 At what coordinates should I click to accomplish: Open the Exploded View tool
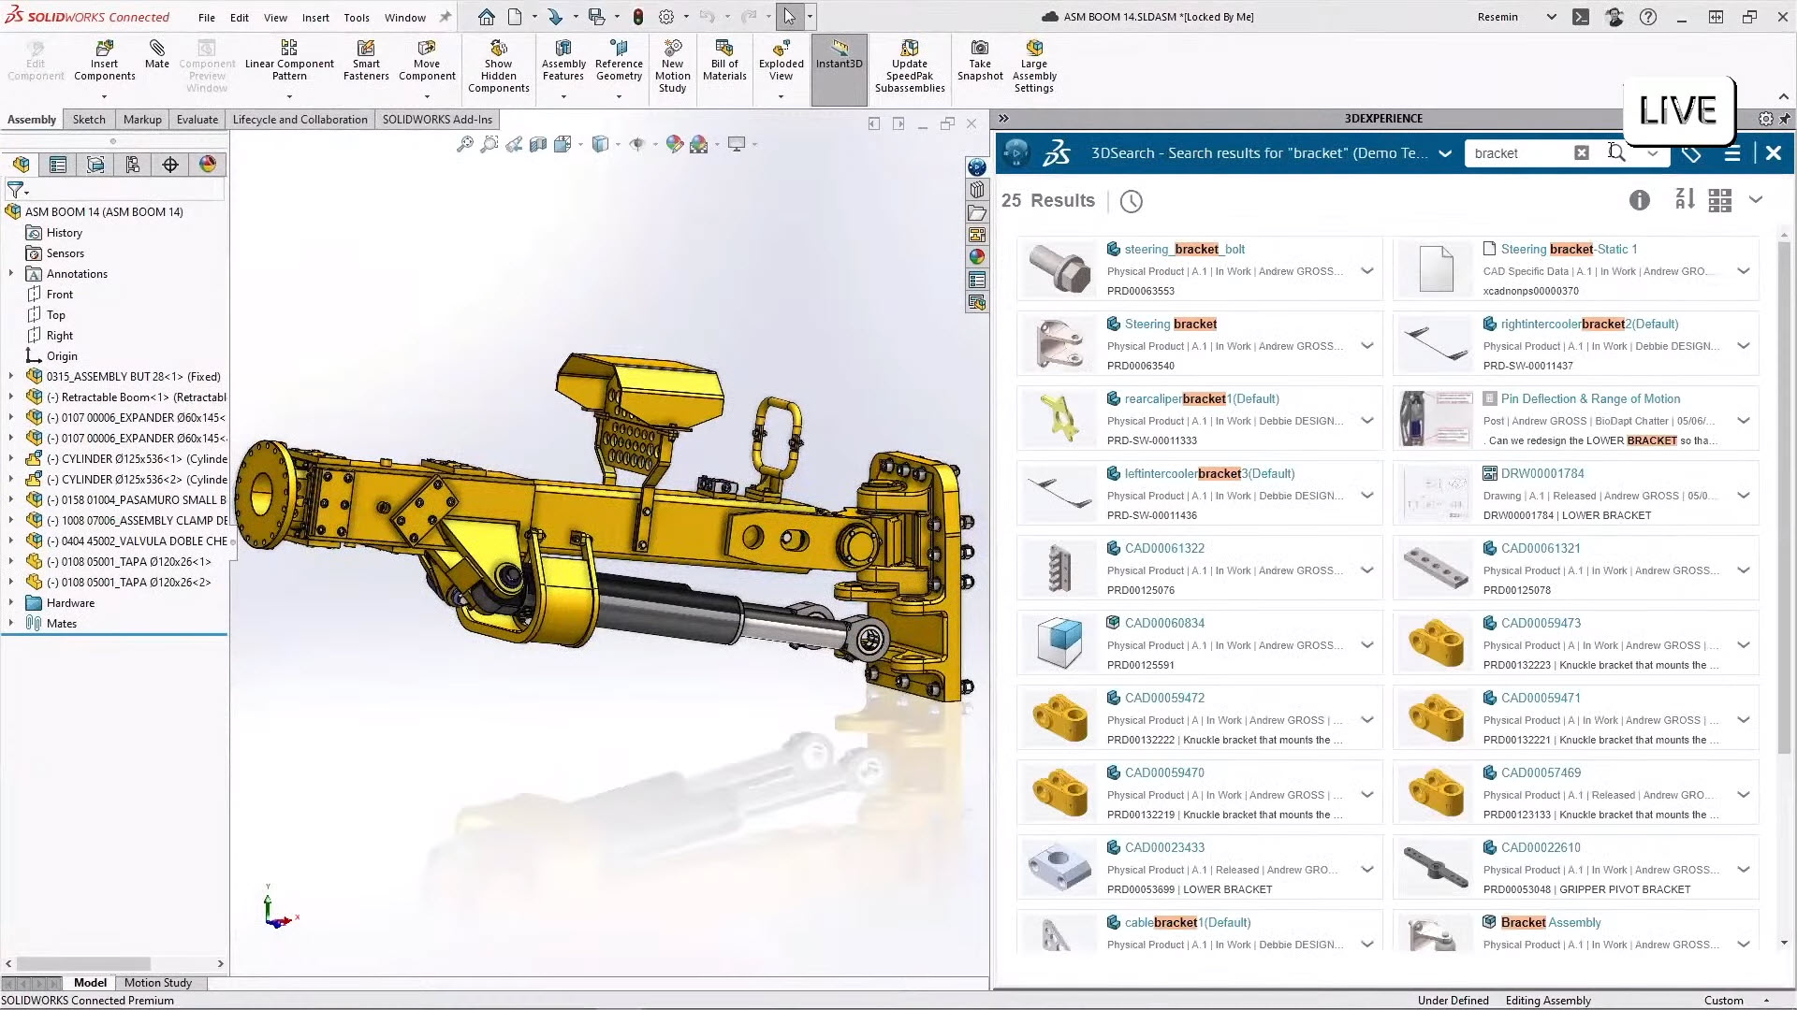point(781,61)
